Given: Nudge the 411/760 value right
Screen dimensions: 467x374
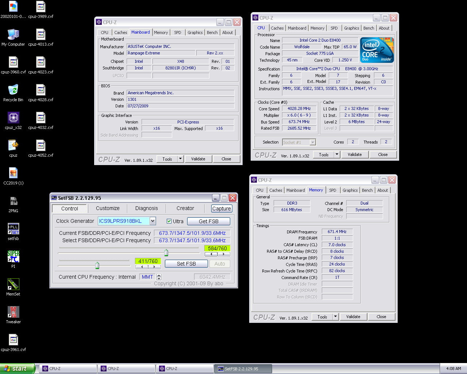Looking at the screenshot, I should coord(154,267).
